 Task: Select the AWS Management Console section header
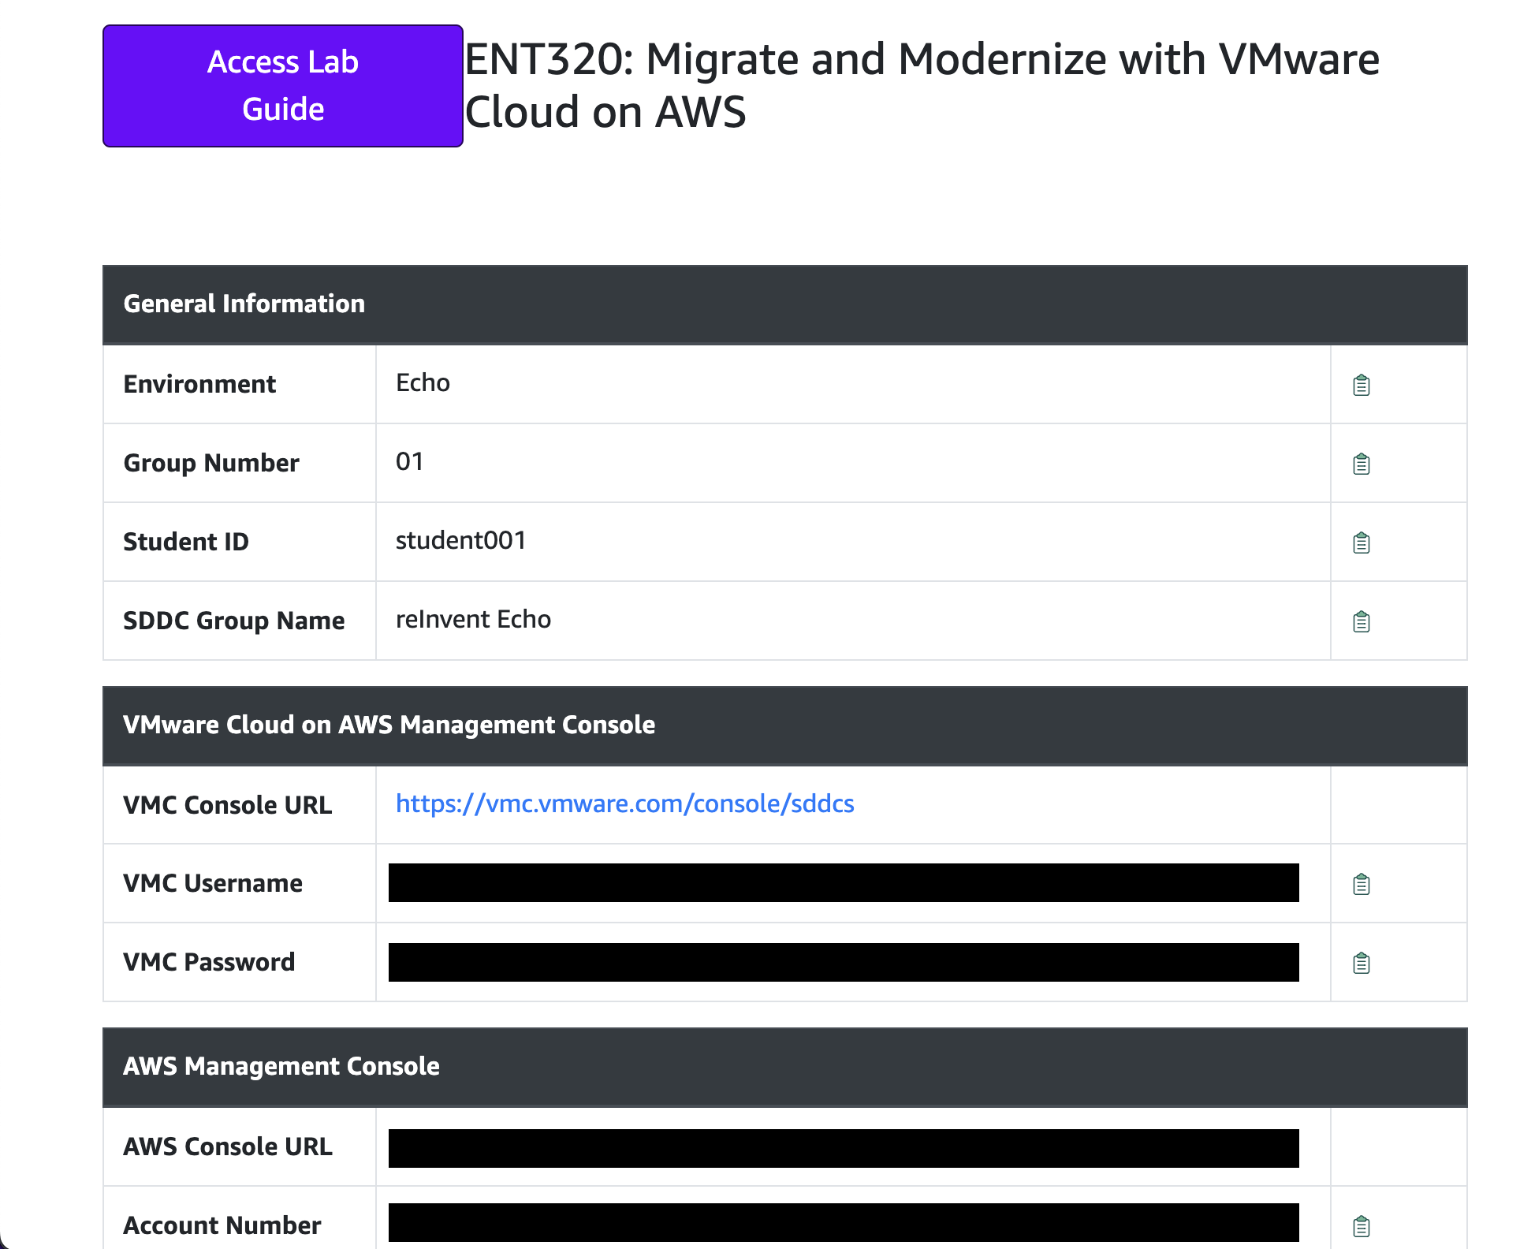pyautogui.click(x=281, y=1067)
